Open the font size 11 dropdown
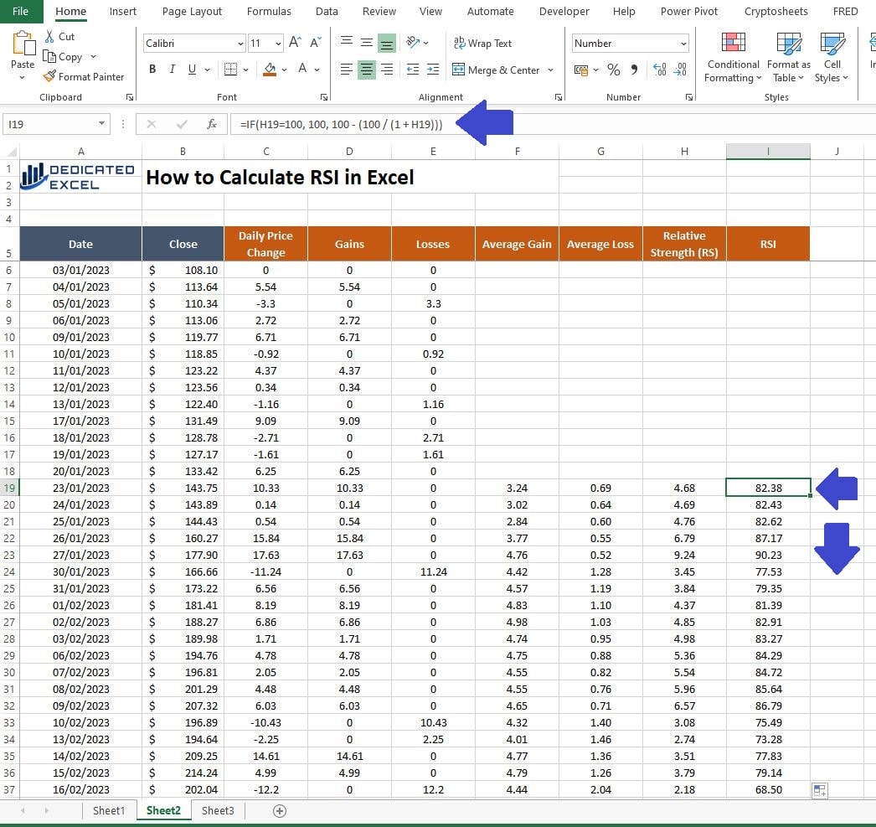Image resolution: width=876 pixels, height=827 pixels. pos(278,43)
